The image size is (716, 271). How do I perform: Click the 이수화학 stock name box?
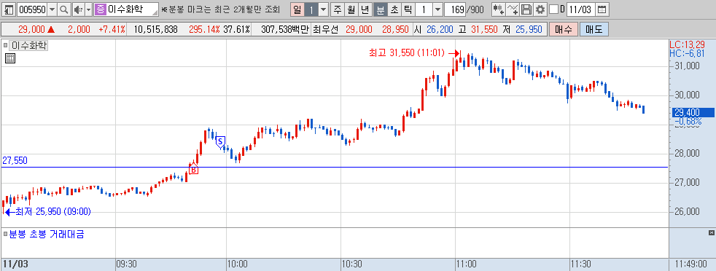click(x=133, y=9)
